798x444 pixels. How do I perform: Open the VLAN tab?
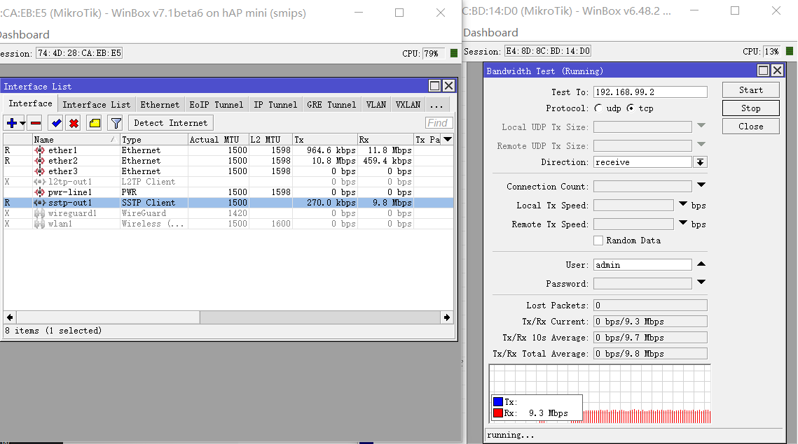tap(376, 105)
